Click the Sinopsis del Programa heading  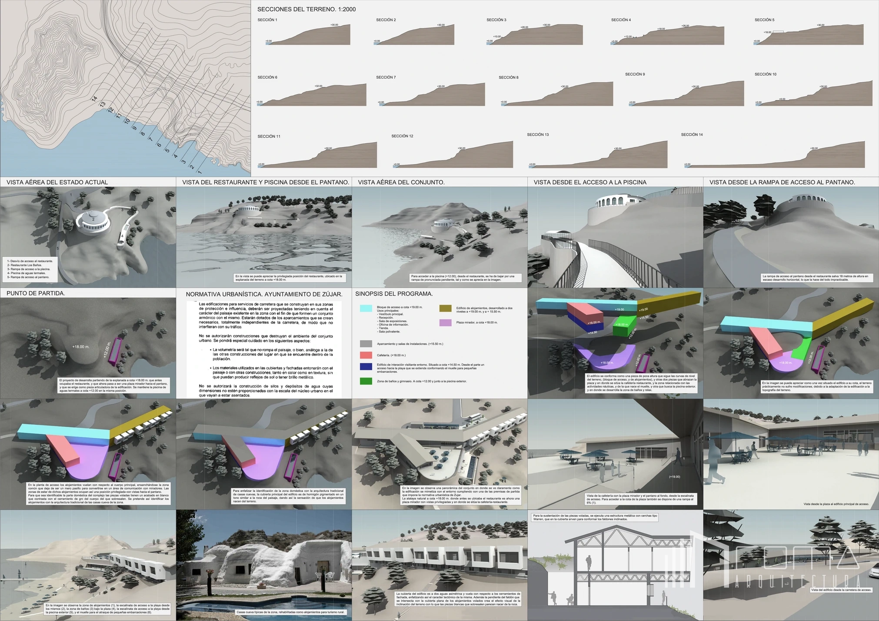[x=394, y=294]
